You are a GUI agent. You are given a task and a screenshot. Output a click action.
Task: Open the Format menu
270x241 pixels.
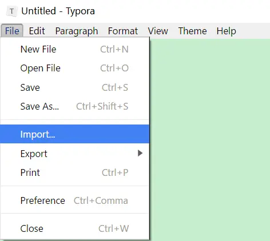click(x=123, y=31)
